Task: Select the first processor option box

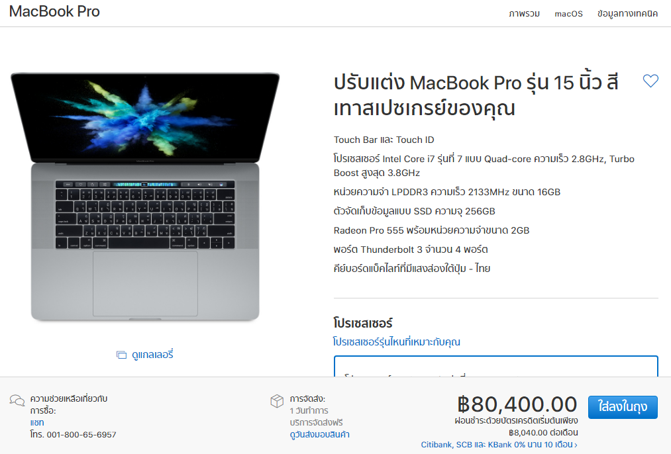Action: click(x=496, y=366)
